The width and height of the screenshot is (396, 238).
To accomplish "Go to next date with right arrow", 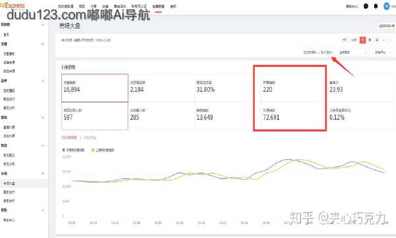I will (x=391, y=40).
